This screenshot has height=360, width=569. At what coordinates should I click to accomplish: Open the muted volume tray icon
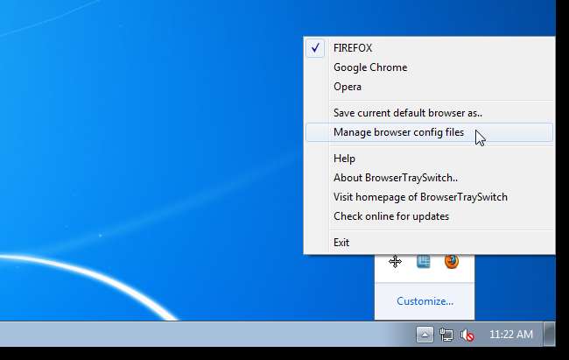coord(467,335)
